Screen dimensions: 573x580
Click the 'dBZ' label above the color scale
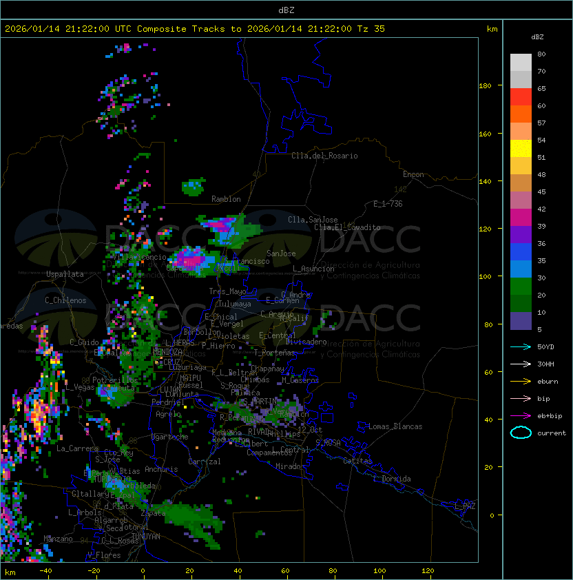pyautogui.click(x=537, y=37)
